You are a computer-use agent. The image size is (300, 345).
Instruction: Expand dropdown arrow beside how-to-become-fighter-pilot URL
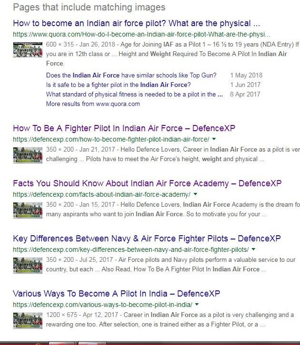click(214, 139)
